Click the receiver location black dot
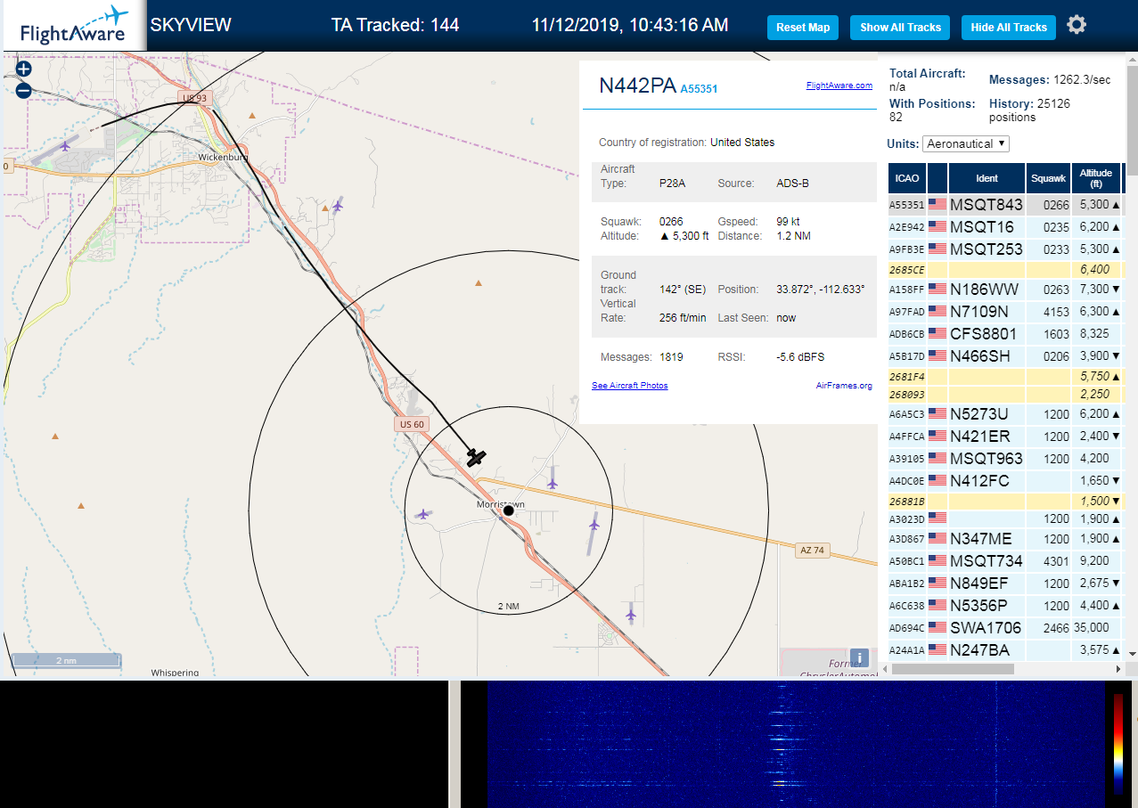 508,510
